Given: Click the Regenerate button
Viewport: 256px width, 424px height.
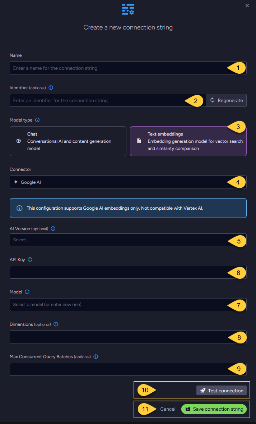Looking at the screenshot, I should point(226,100).
